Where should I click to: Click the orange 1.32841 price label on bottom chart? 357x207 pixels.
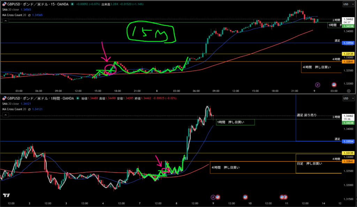click(349, 162)
